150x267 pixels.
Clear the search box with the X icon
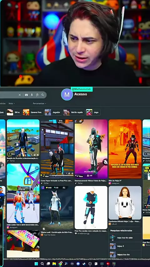[20, 95]
